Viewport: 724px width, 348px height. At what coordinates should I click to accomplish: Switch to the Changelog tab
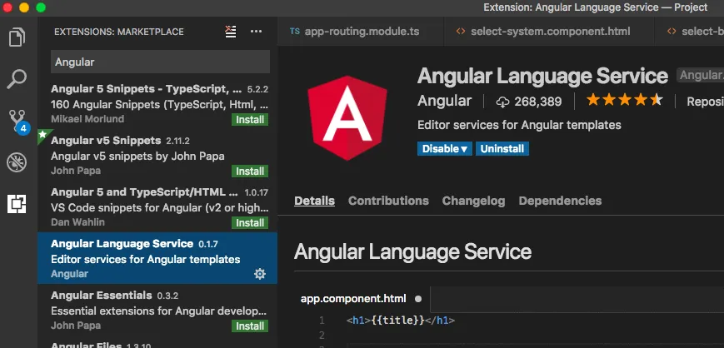[473, 201]
